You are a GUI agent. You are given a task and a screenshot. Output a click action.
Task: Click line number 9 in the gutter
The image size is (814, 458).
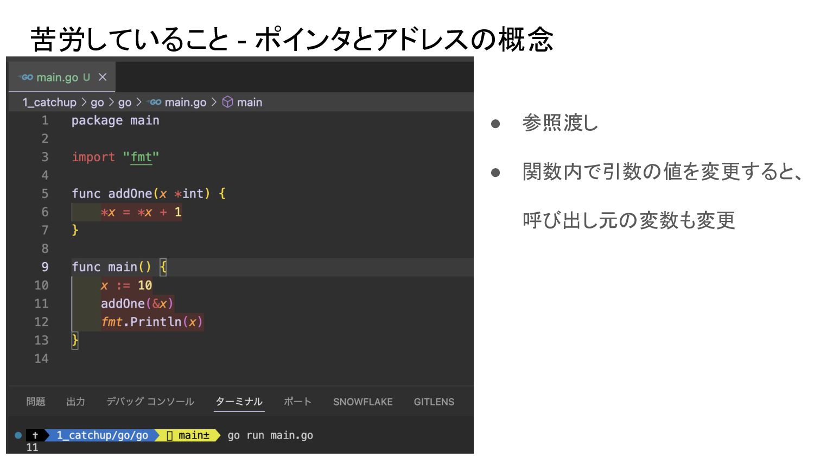(45, 267)
